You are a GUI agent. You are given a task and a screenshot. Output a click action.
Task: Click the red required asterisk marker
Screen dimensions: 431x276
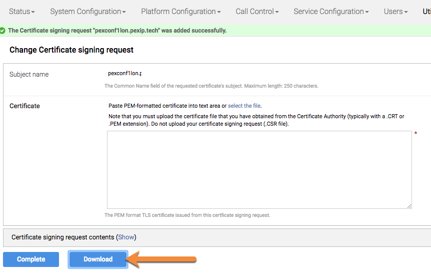click(415, 134)
